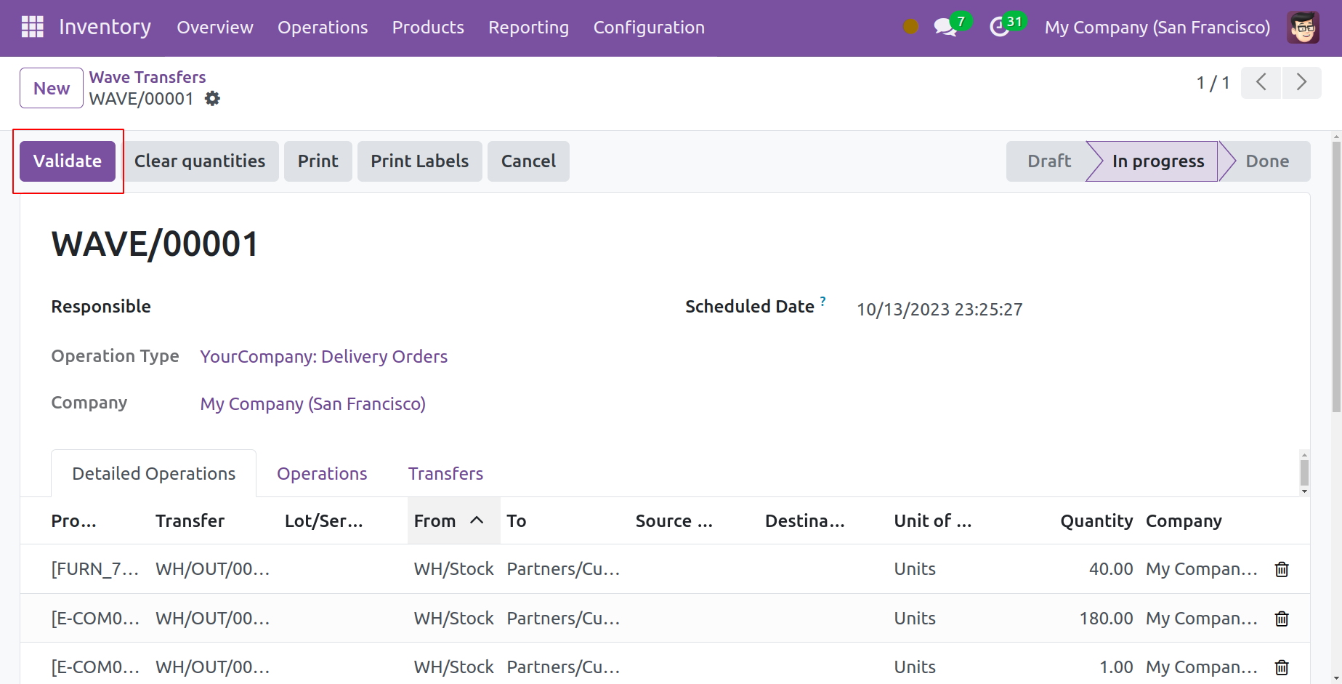Click the Wave Transfers breadcrumb
1342x684 pixels.
pyautogui.click(x=147, y=77)
